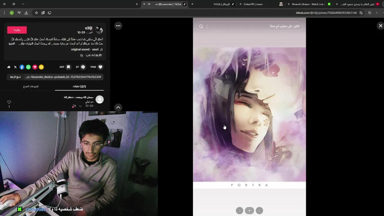Reply to the comment with رد

click(x=80, y=106)
